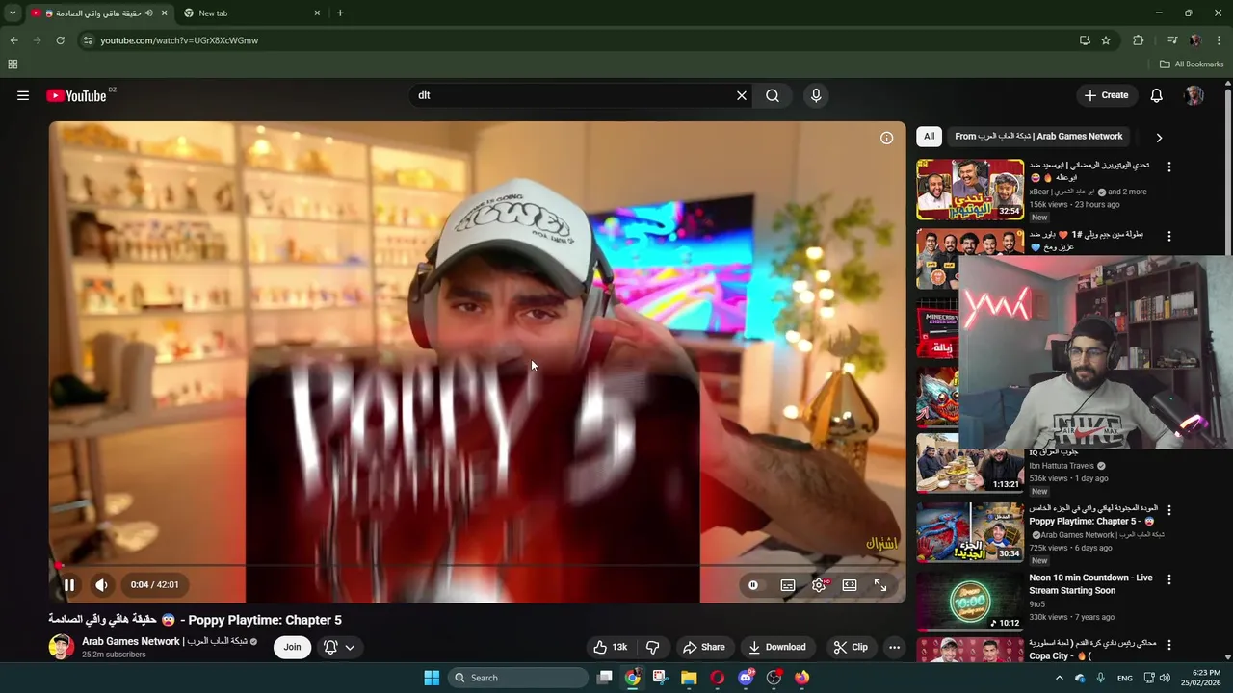This screenshot has height=693, width=1233.
Task: Toggle autoplay switch in the player
Action: (753, 585)
